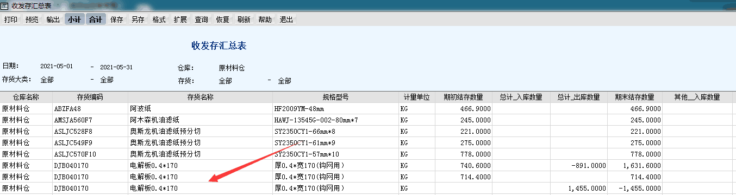Select the 1,455.0000 outbound quantity cell

579,188
